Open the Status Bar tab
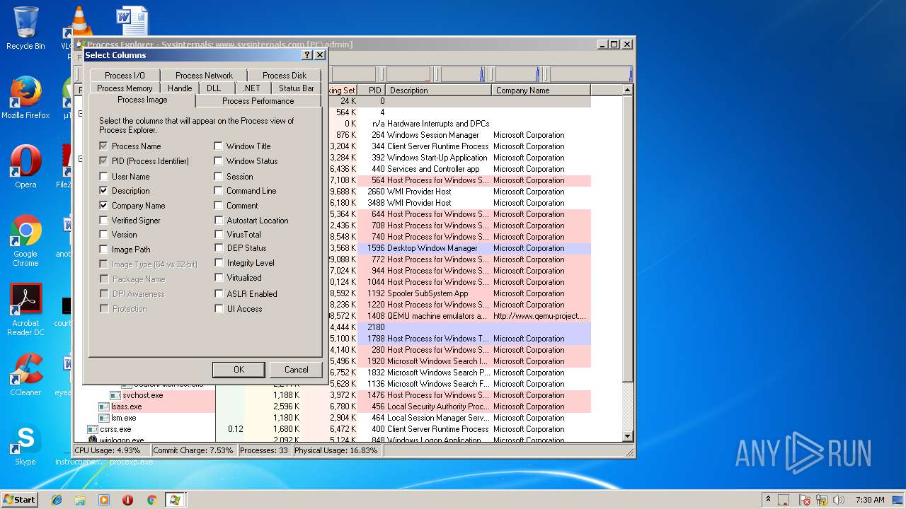 296,88
